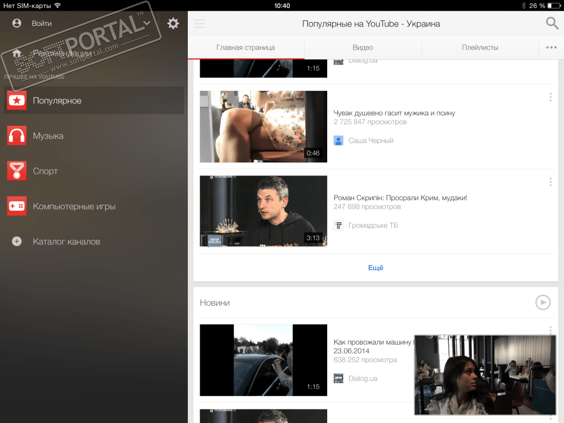Open Саша Черный channel avatar

click(338, 140)
